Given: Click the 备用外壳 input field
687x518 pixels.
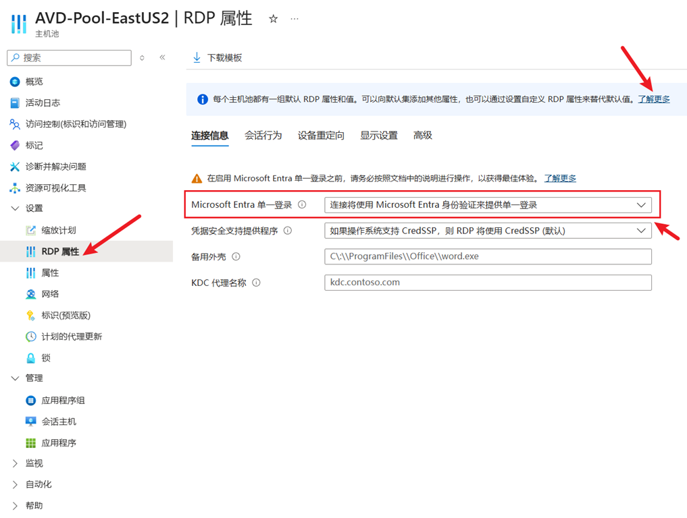Looking at the screenshot, I should pyautogui.click(x=488, y=256).
